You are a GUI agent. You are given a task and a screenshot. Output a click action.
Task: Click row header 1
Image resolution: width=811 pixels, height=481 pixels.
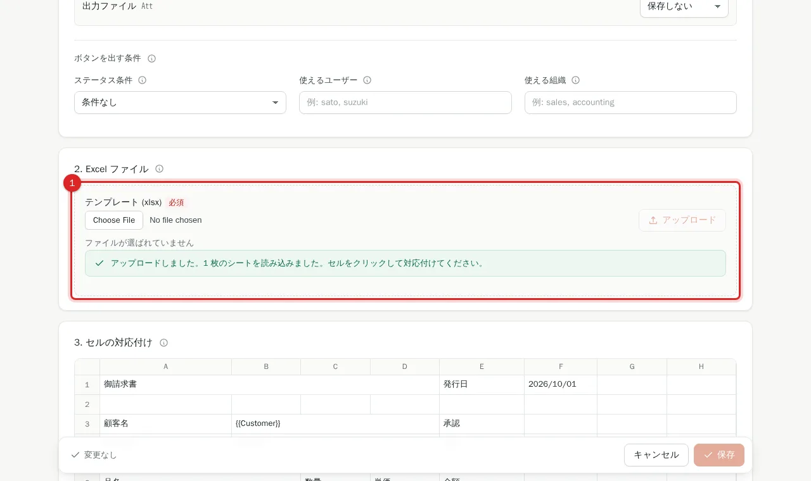point(87,385)
